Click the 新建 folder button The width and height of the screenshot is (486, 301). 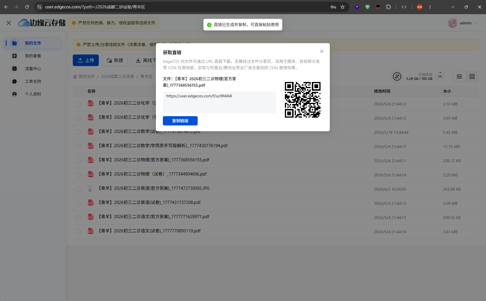pos(115,60)
